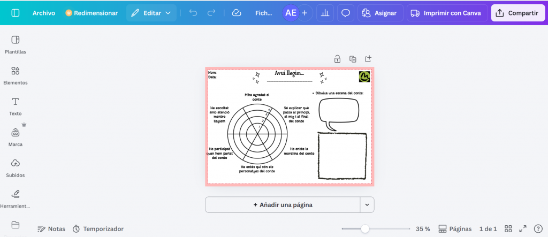The width and height of the screenshot is (548, 237).
Task: Click the Imprimir con Canva button
Action: (447, 13)
